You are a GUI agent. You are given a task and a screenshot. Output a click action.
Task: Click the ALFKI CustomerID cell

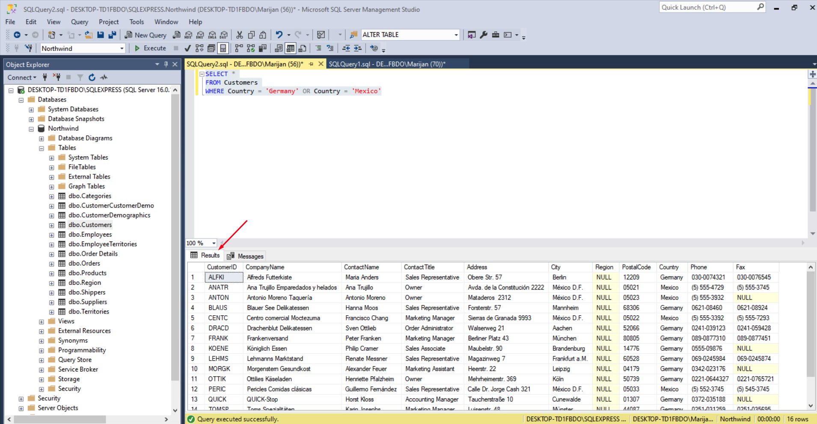[224, 277]
